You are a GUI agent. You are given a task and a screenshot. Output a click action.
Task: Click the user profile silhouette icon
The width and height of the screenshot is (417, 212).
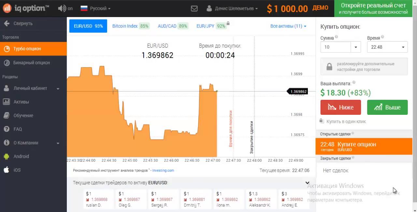point(209,8)
